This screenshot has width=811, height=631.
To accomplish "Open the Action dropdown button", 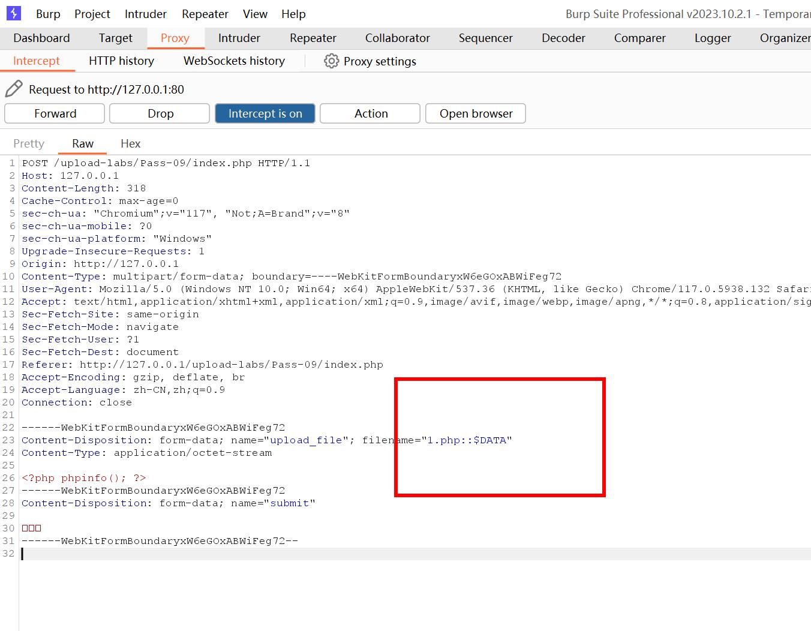I will tap(370, 113).
